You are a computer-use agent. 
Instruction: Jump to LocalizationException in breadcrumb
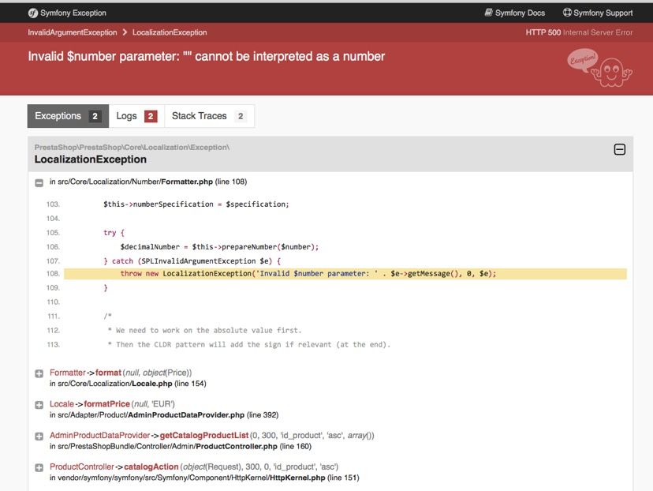click(x=170, y=32)
